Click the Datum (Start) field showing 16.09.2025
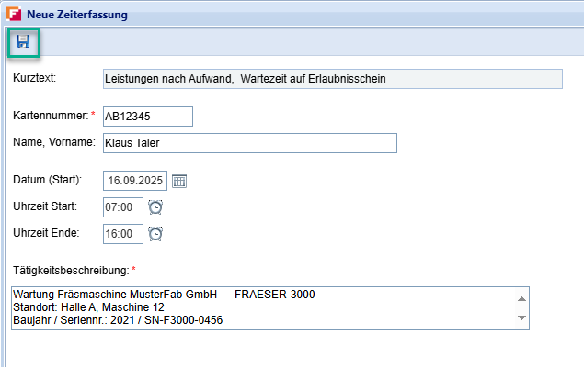 (134, 181)
